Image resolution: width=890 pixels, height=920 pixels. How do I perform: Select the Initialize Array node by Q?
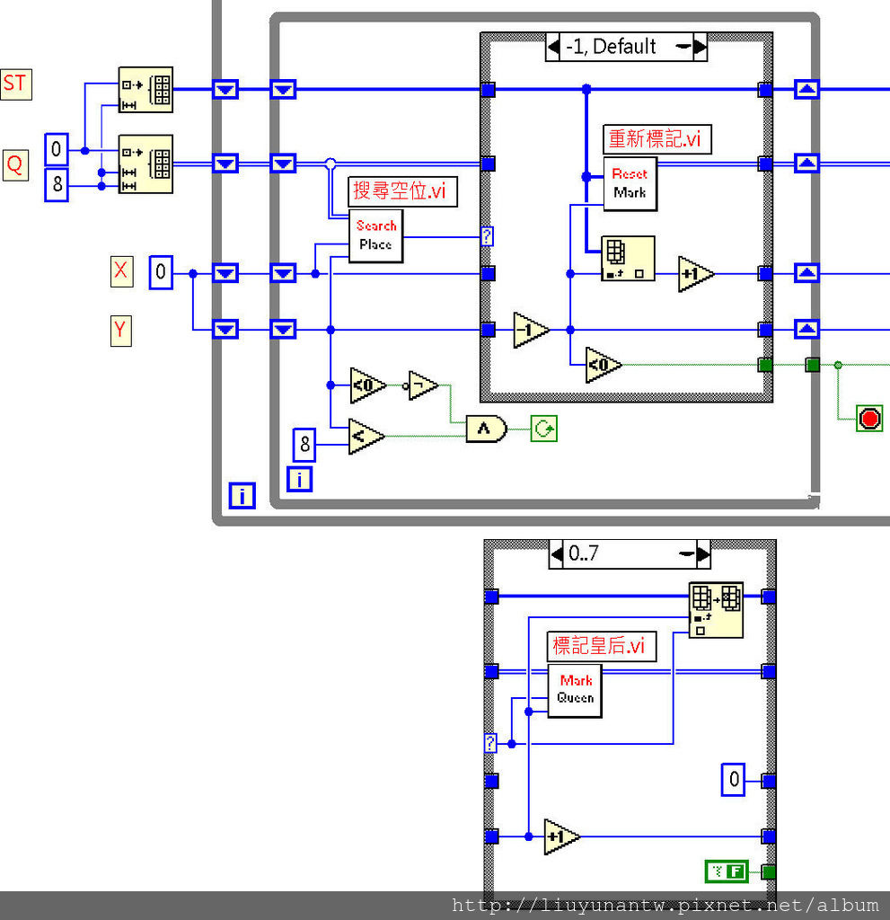145,164
